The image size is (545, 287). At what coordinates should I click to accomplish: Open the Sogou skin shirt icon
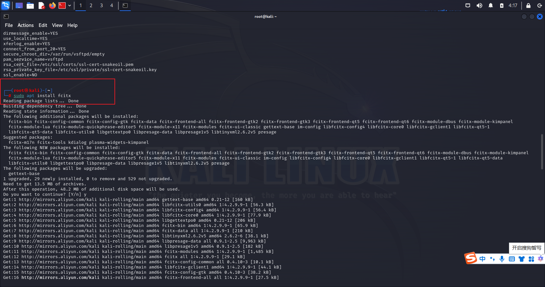[522, 259]
